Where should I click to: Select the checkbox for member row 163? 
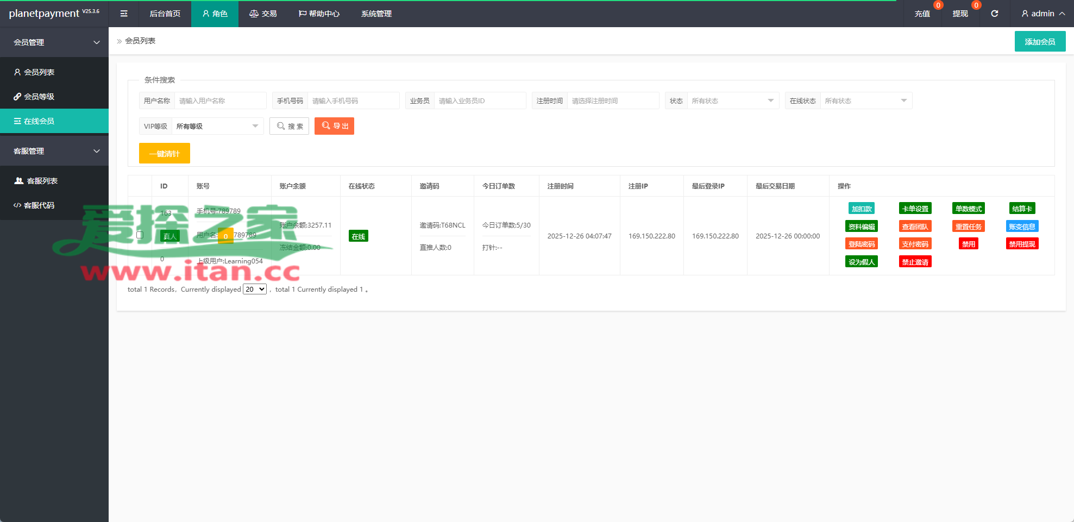pyautogui.click(x=140, y=235)
